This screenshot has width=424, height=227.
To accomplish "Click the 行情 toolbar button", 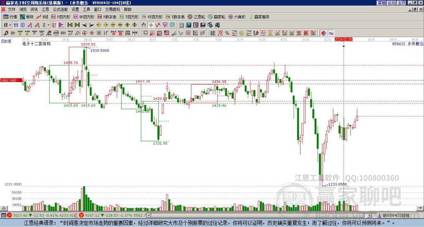I will 10,17.
